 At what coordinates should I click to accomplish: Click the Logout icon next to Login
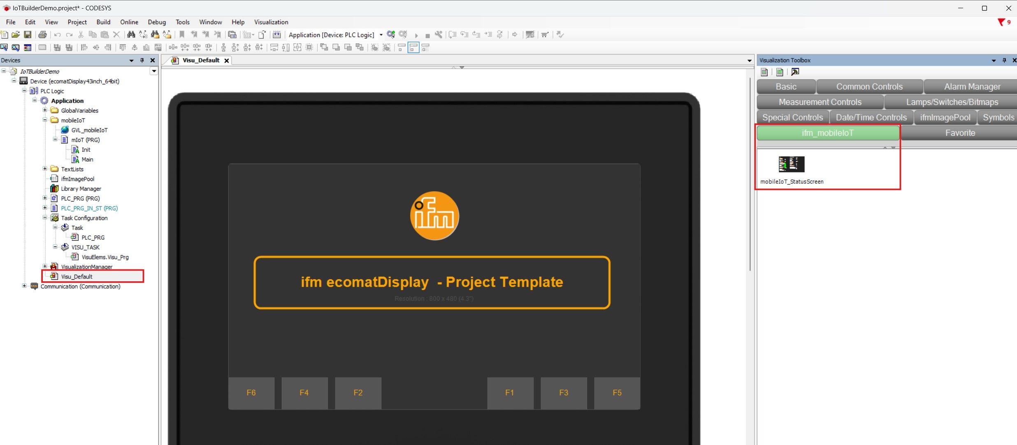(x=403, y=35)
